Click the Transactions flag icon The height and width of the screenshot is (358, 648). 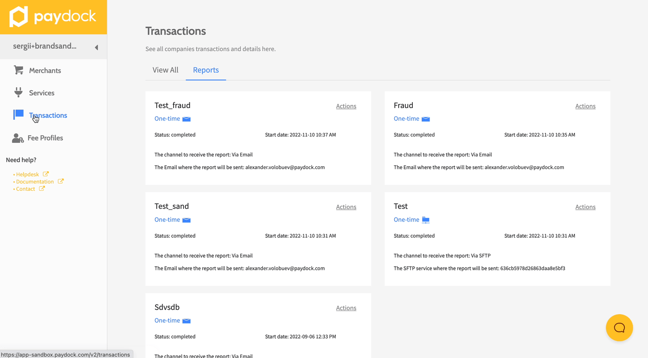click(19, 115)
